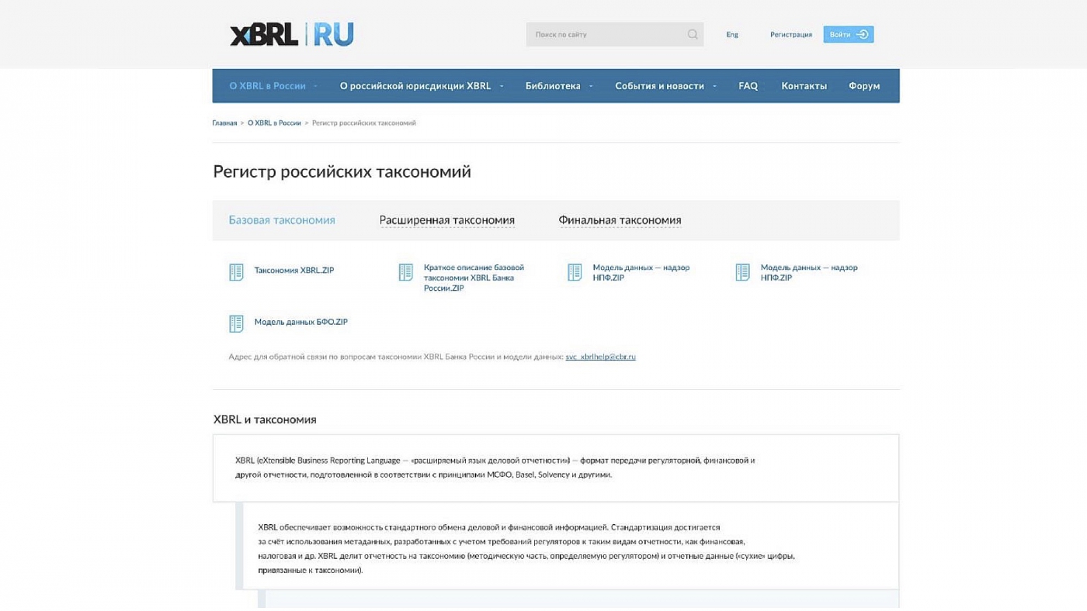The width and height of the screenshot is (1087, 611).
Task: Click the document icon beside Краткое описание базовой таксономии
Action: click(406, 272)
